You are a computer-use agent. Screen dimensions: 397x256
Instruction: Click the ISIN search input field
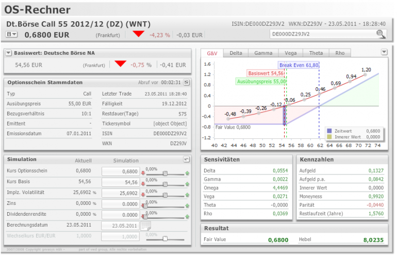tap(323, 34)
